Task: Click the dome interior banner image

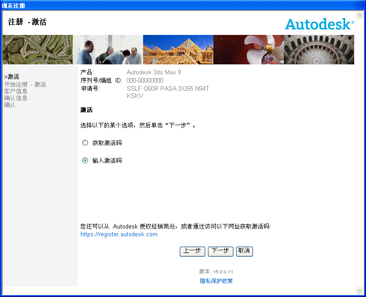Action: (319, 50)
